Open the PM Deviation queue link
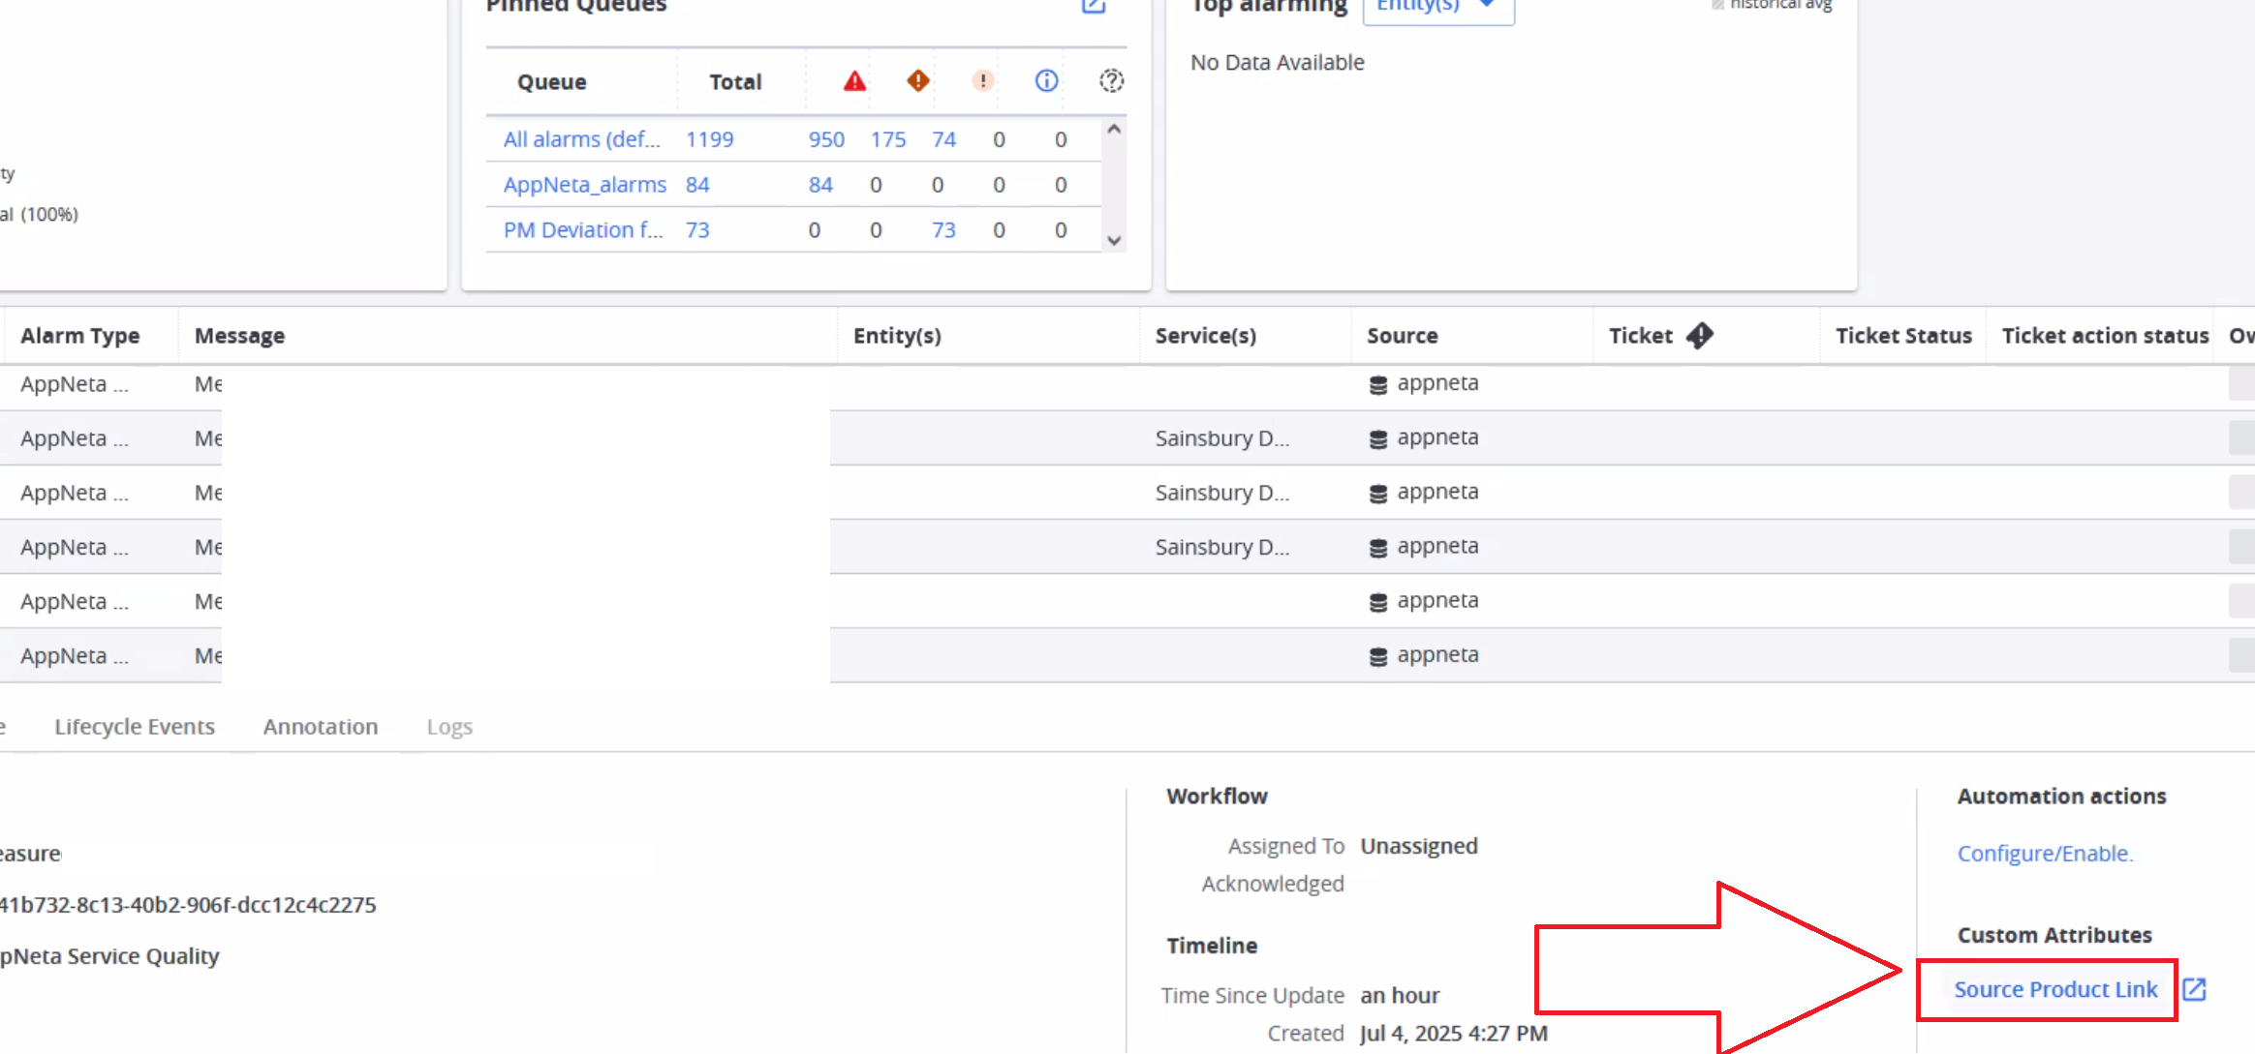The width and height of the screenshot is (2255, 1054). pos(583,230)
